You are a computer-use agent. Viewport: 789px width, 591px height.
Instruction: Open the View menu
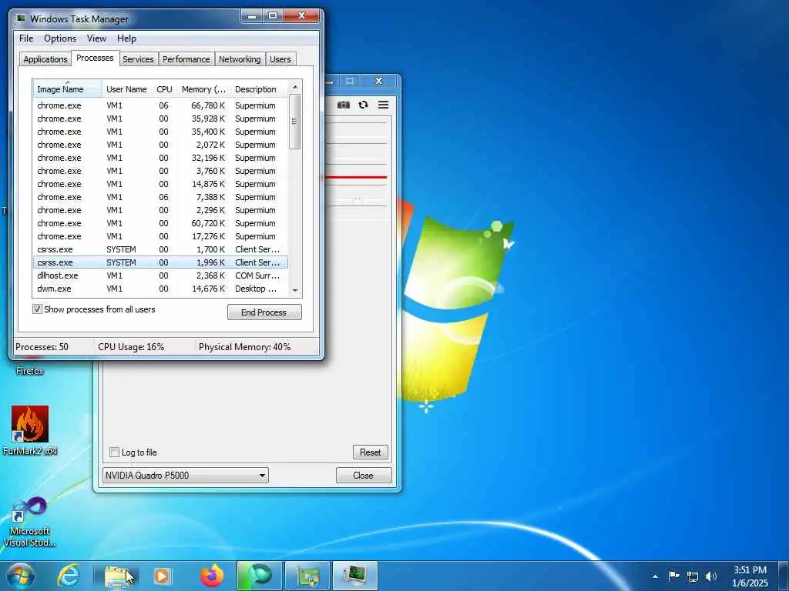coord(96,38)
